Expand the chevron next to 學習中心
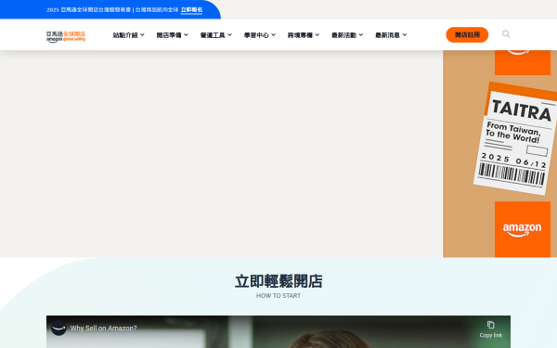This screenshot has width=557, height=348. tap(274, 35)
